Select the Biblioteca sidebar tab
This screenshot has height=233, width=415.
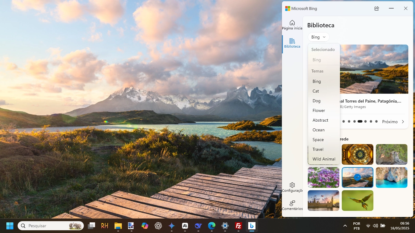tap(292, 43)
